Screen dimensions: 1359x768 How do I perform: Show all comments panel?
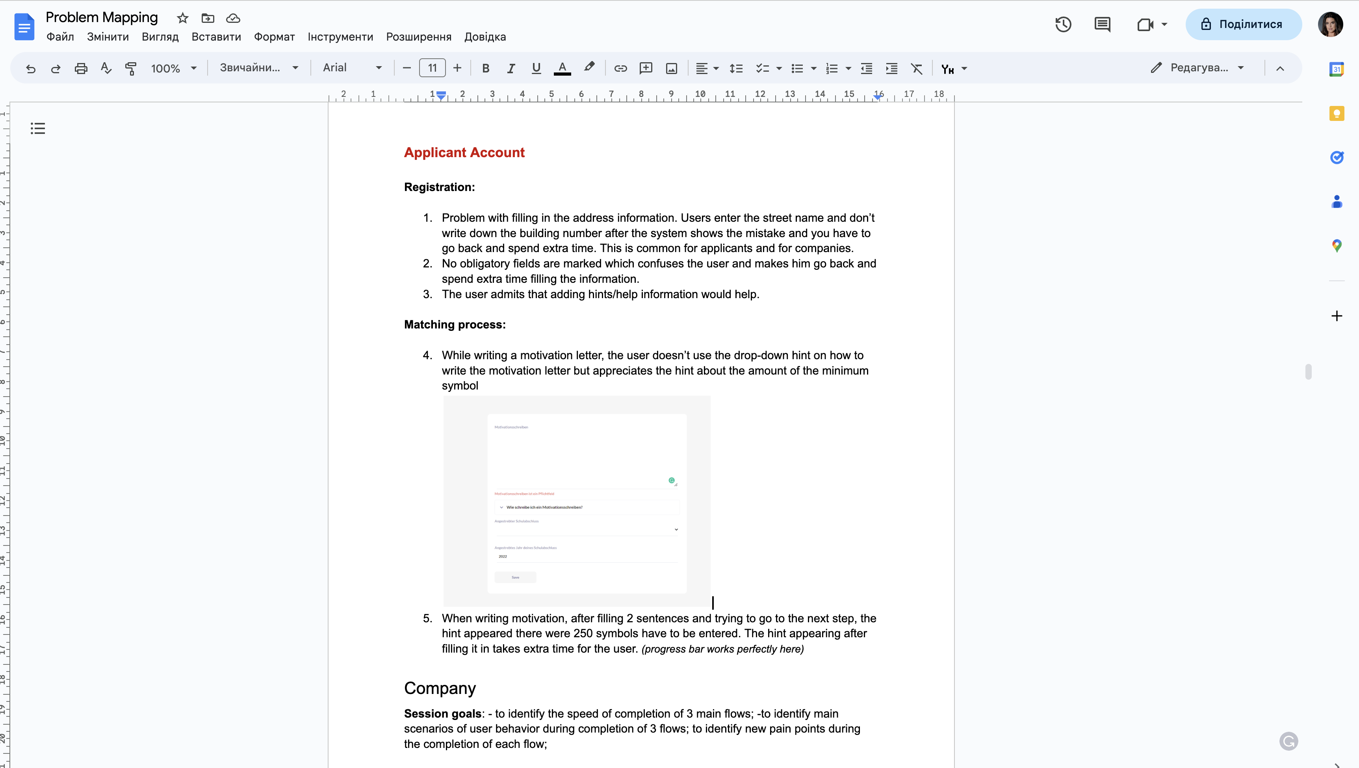1102,24
